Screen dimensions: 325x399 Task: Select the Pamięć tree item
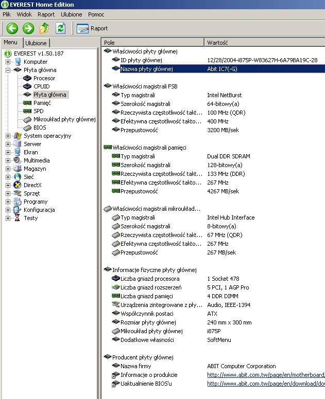42,103
